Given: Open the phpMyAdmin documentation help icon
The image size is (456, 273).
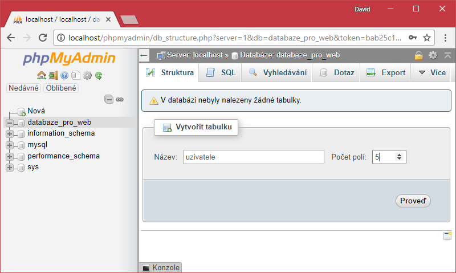Looking at the screenshot, I should [x=64, y=76].
